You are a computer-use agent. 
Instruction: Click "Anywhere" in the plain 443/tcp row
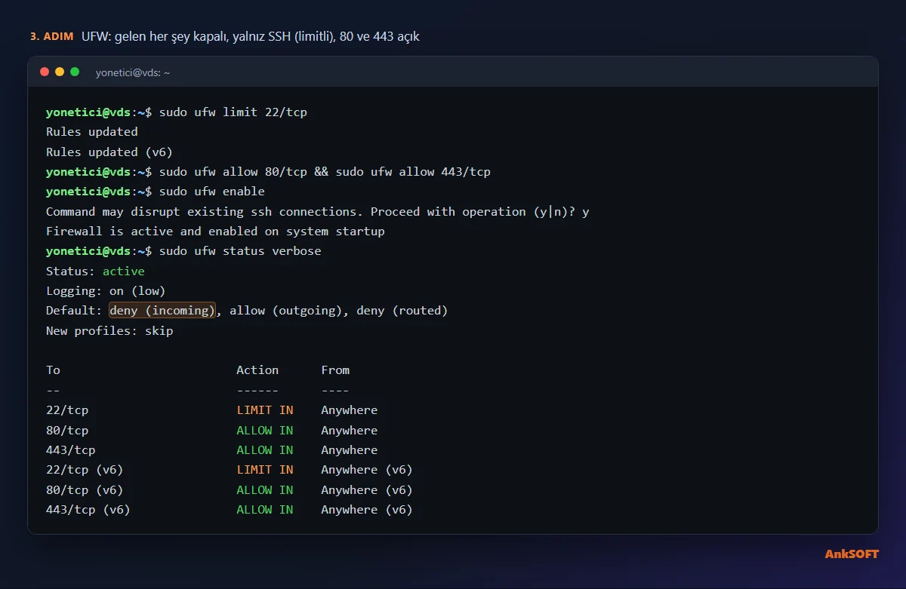tap(350, 450)
